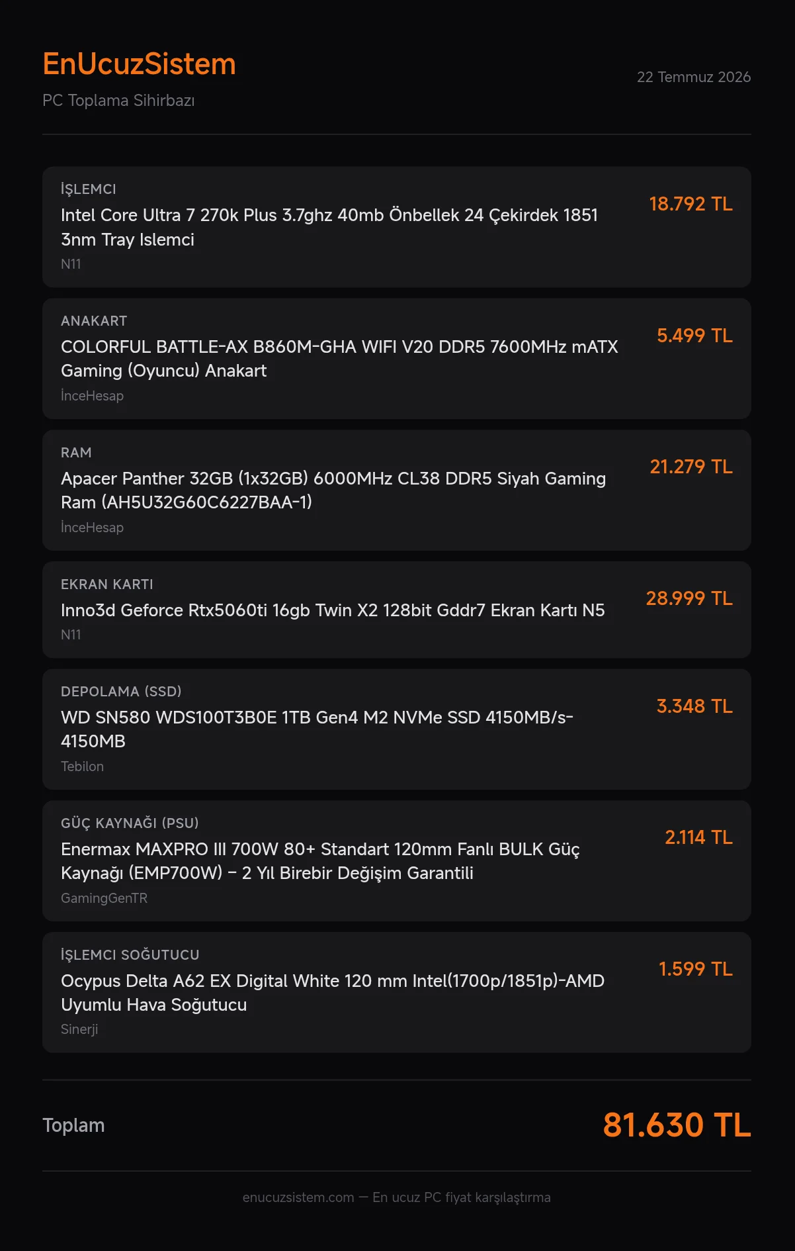Open the Intel Core Ultra 7 270k product
The height and width of the screenshot is (1251, 795).
click(329, 227)
